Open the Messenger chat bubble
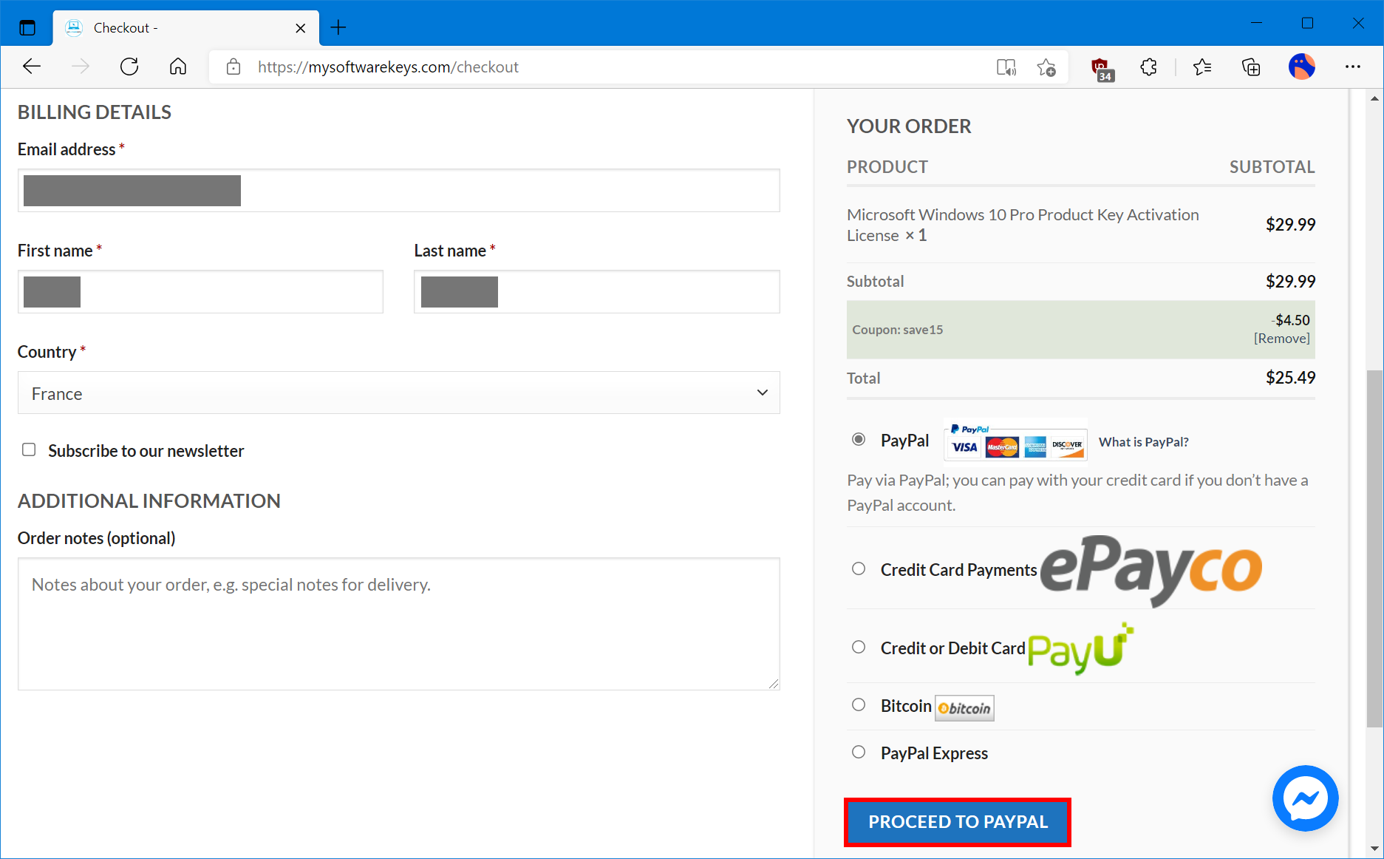The width and height of the screenshot is (1384, 859). coord(1305,798)
